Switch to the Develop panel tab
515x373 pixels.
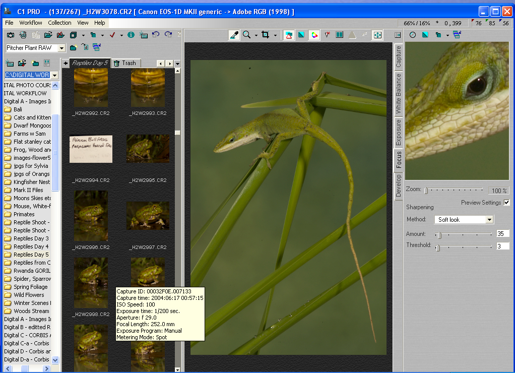398,184
